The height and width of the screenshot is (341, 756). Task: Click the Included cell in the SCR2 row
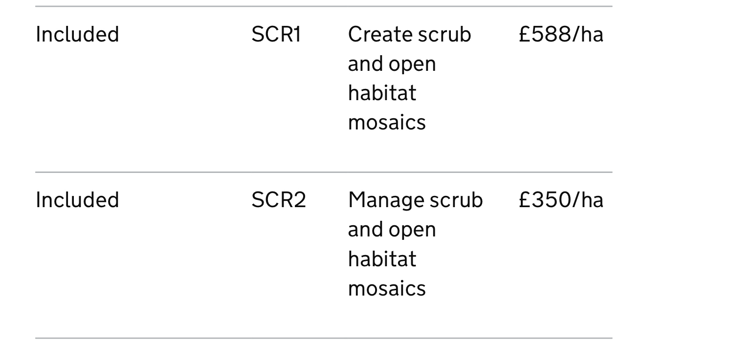77,200
